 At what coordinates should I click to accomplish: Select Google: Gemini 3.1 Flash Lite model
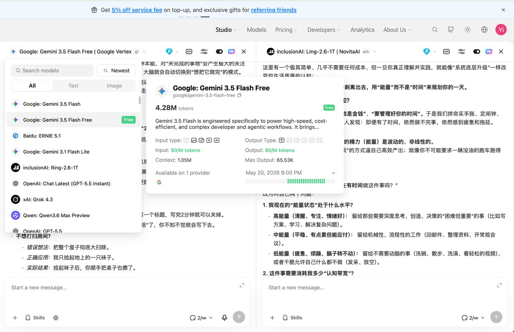pyautogui.click(x=73, y=152)
